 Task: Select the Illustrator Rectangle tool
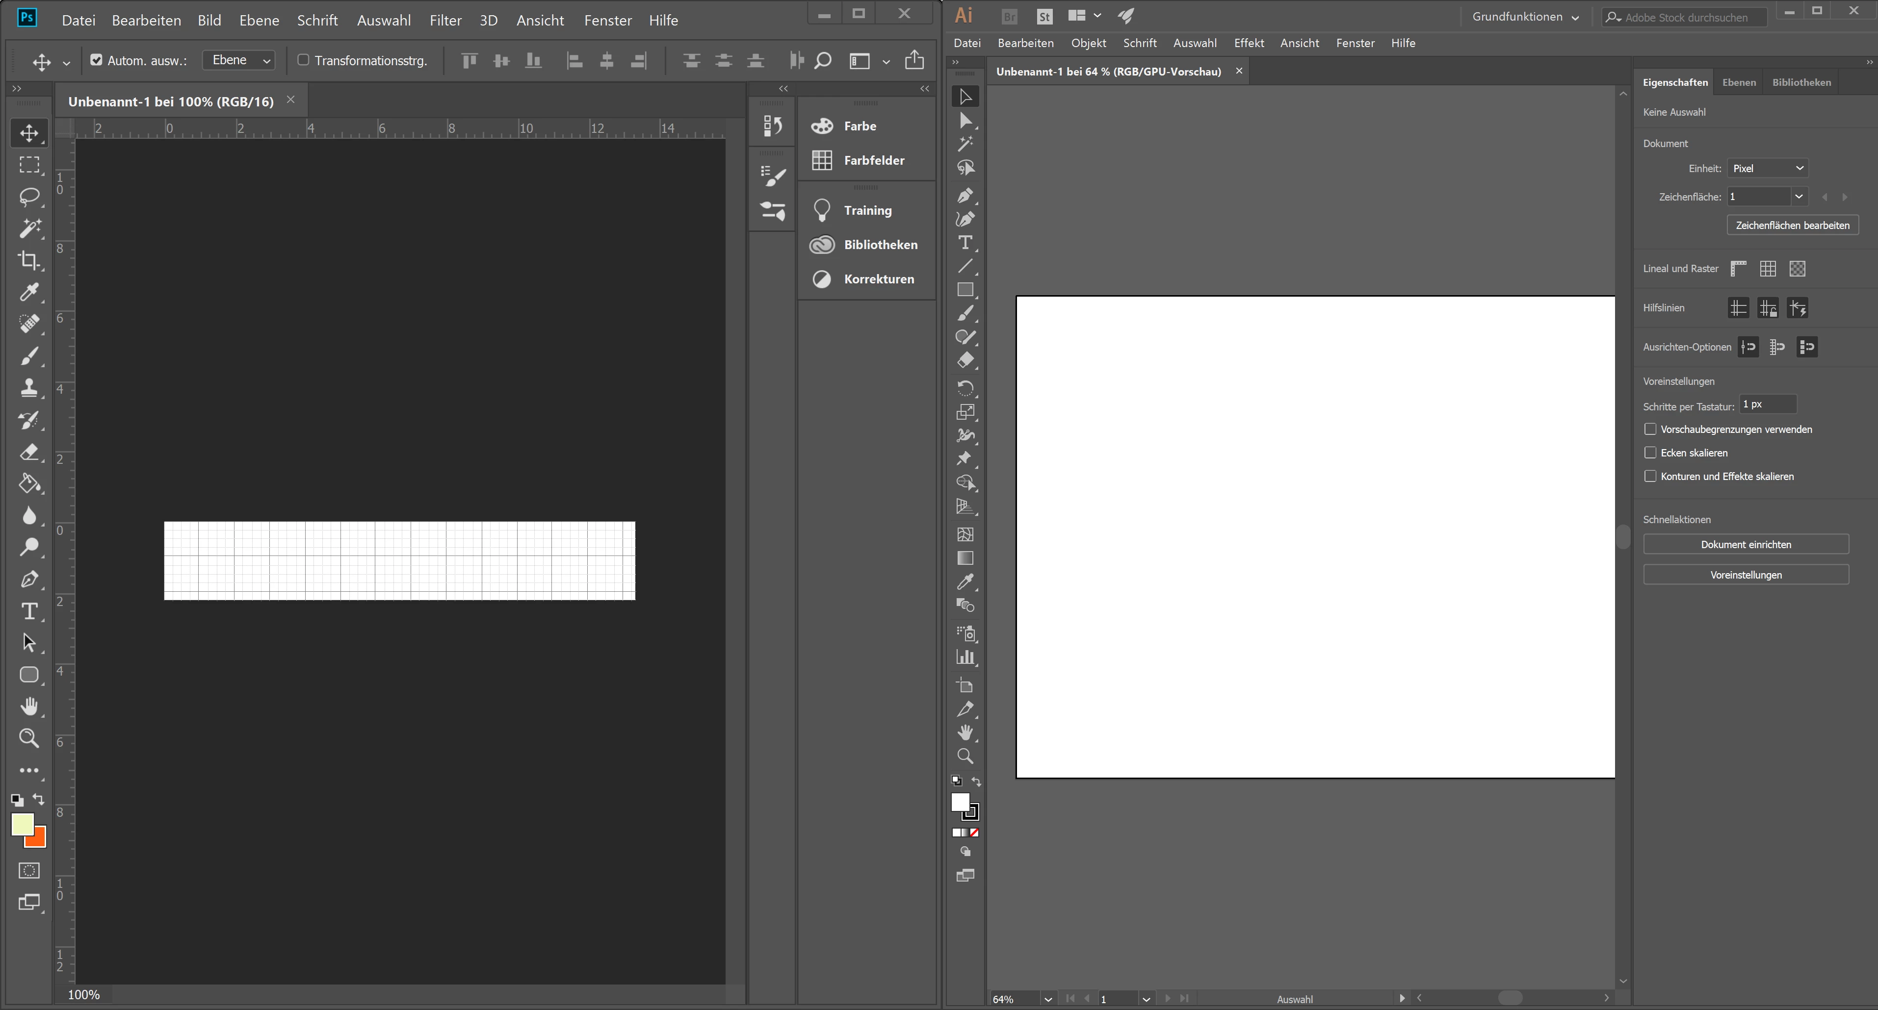click(x=965, y=290)
